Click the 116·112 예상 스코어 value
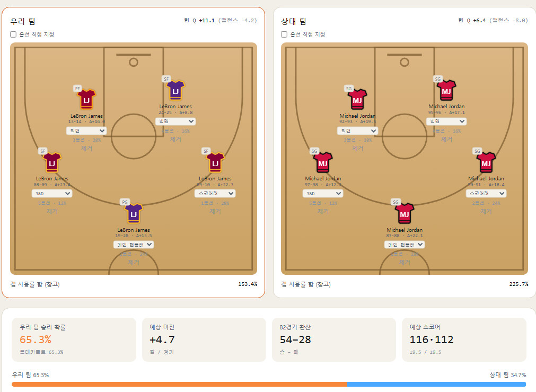The width and height of the screenshot is (536, 392). (x=432, y=339)
